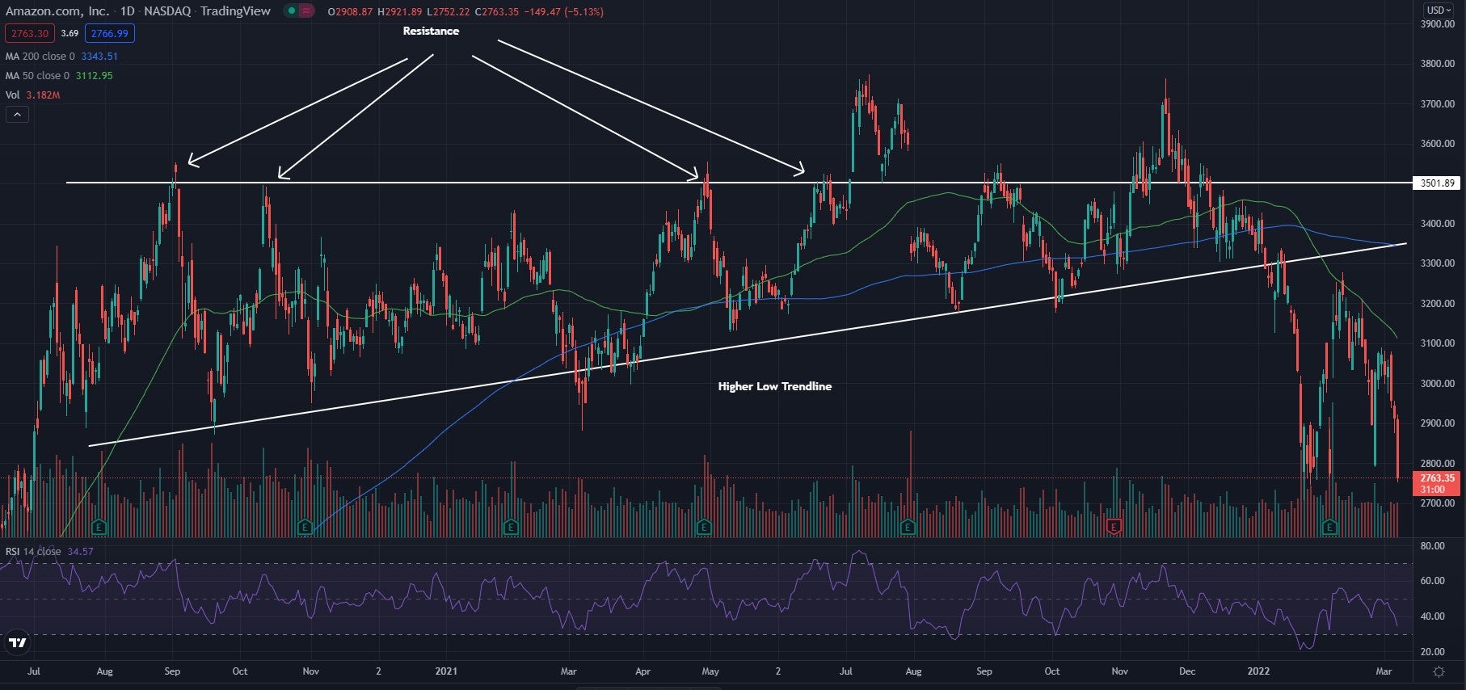Click the 3700.00 price axis label
Viewport: 1466px width, 690px height.
[x=1438, y=104]
